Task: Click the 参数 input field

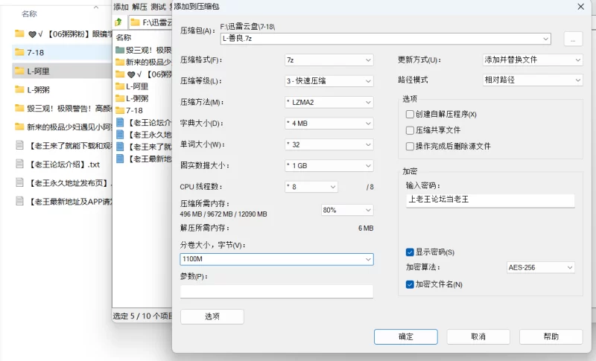Action: point(276,291)
